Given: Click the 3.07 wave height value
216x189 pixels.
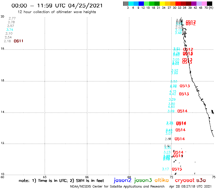Looking at the screenshot, I should coord(169,133).
